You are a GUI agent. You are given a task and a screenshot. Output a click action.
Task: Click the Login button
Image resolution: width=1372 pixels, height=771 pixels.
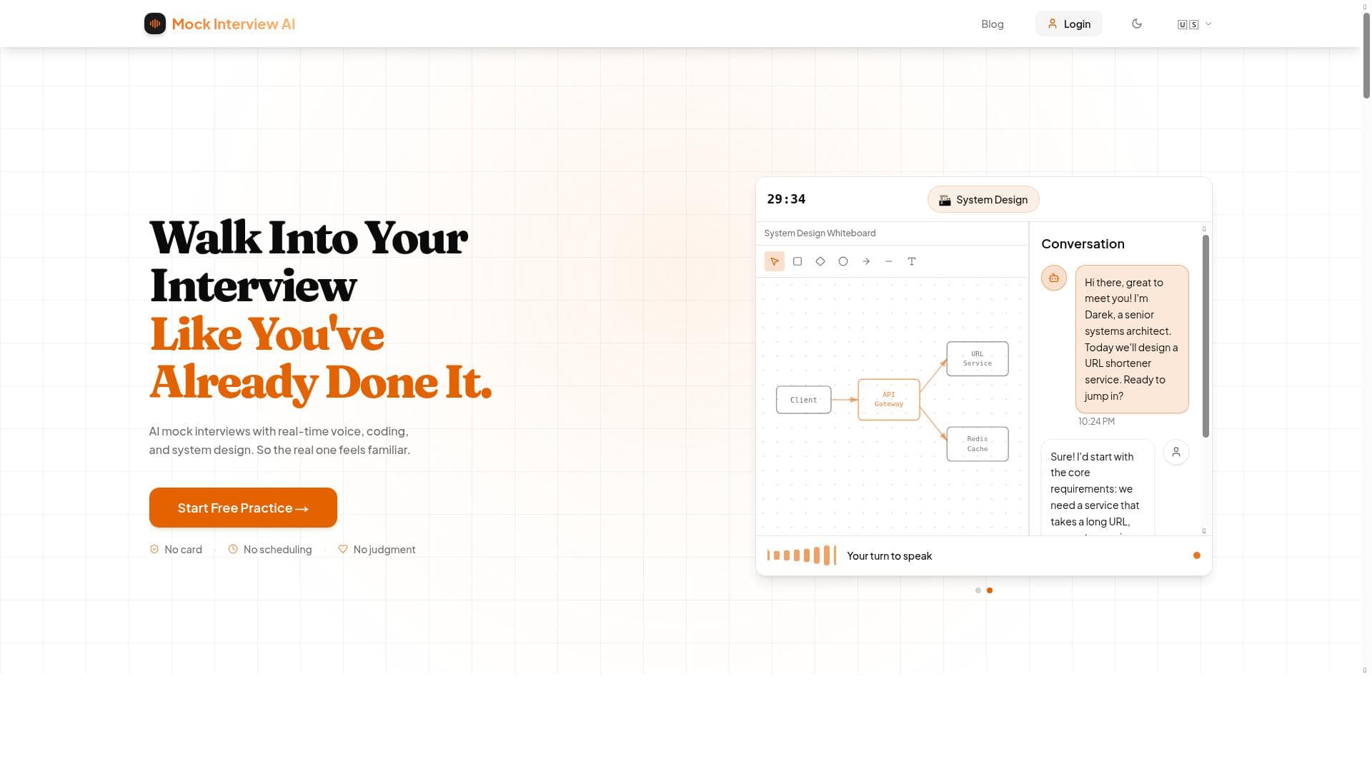click(x=1069, y=24)
